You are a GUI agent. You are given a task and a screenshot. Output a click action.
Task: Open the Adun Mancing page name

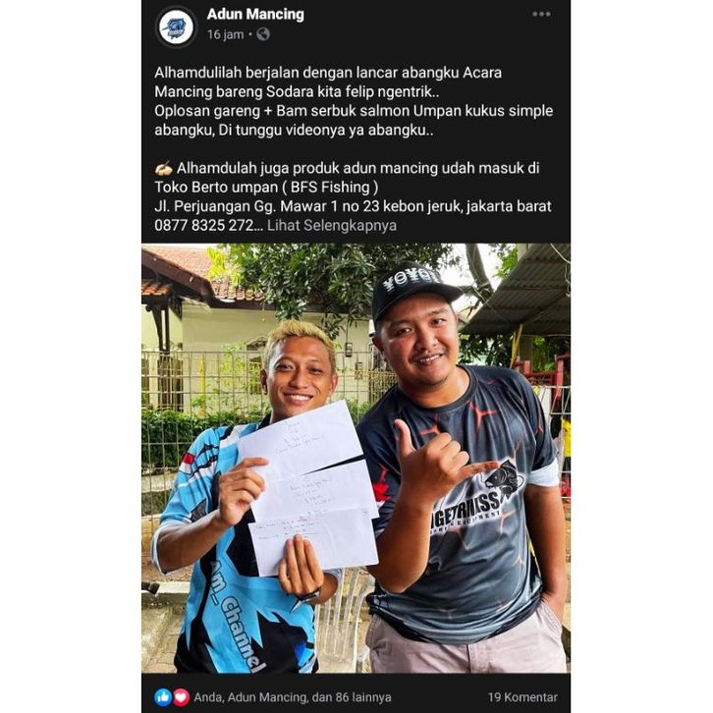click(255, 15)
